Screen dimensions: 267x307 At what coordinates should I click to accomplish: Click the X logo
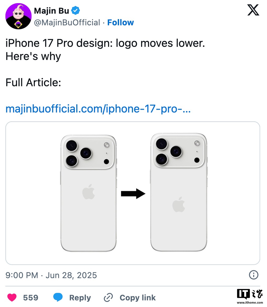(x=253, y=10)
